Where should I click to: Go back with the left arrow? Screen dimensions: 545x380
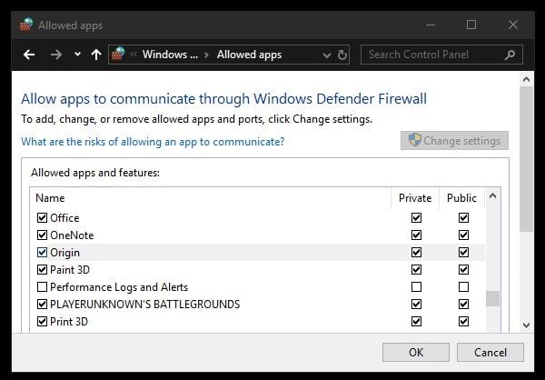point(29,55)
